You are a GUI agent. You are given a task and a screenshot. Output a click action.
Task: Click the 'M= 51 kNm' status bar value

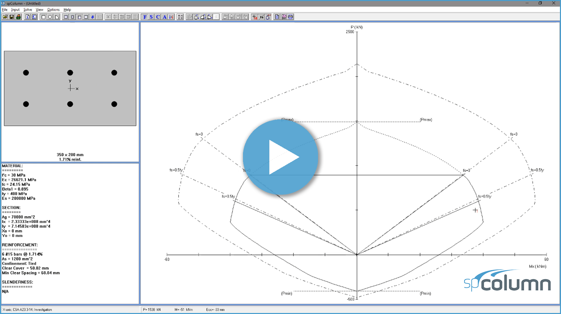(184, 310)
